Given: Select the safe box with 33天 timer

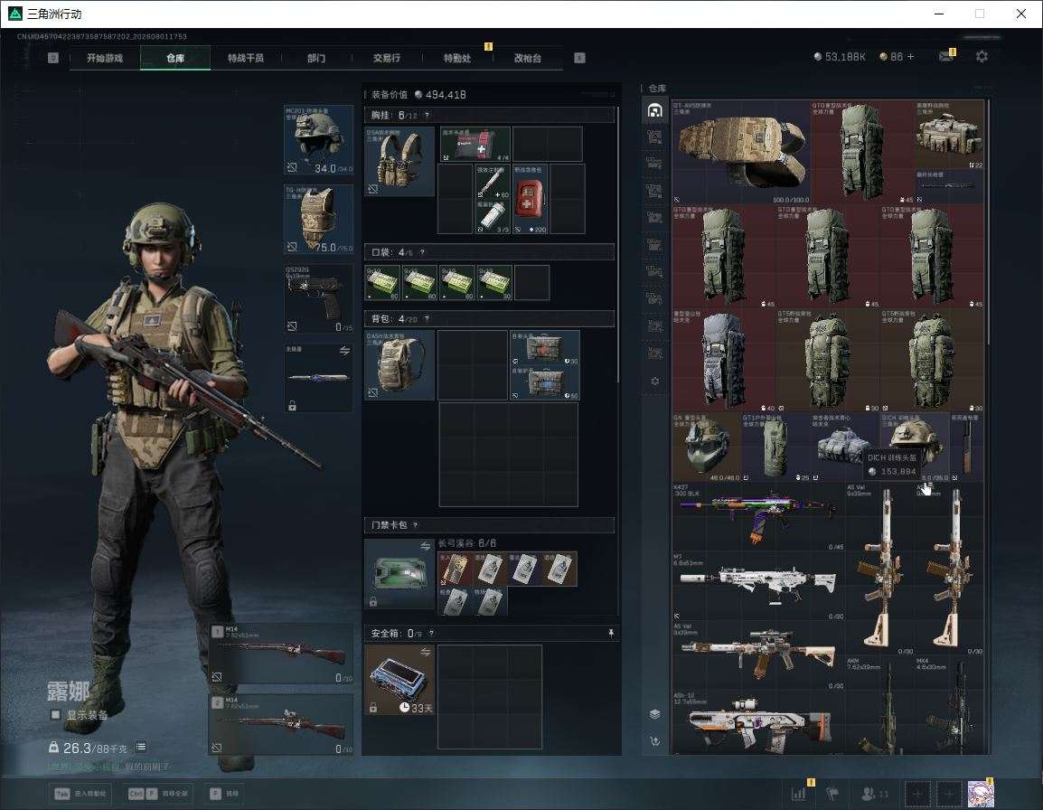Looking at the screenshot, I should pyautogui.click(x=399, y=679).
